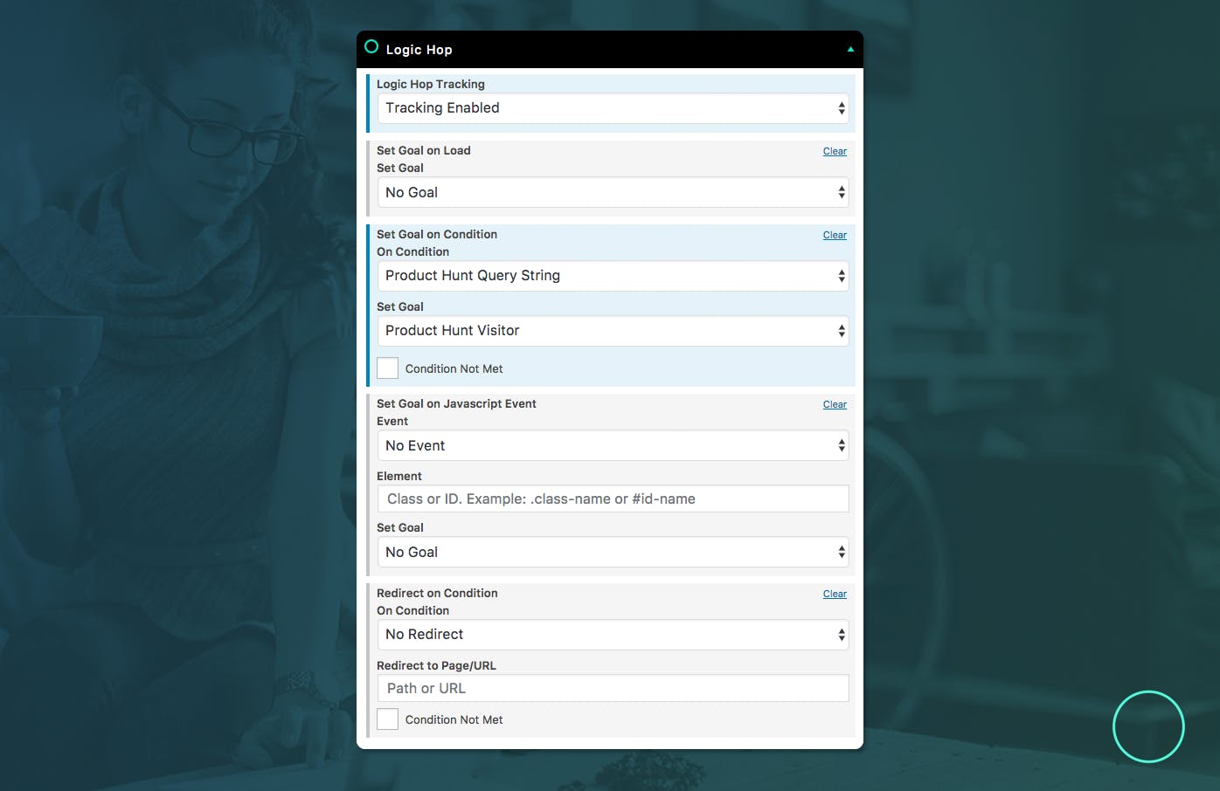This screenshot has height=791, width=1220.
Task: Open the No Event dropdown
Action: click(x=613, y=445)
